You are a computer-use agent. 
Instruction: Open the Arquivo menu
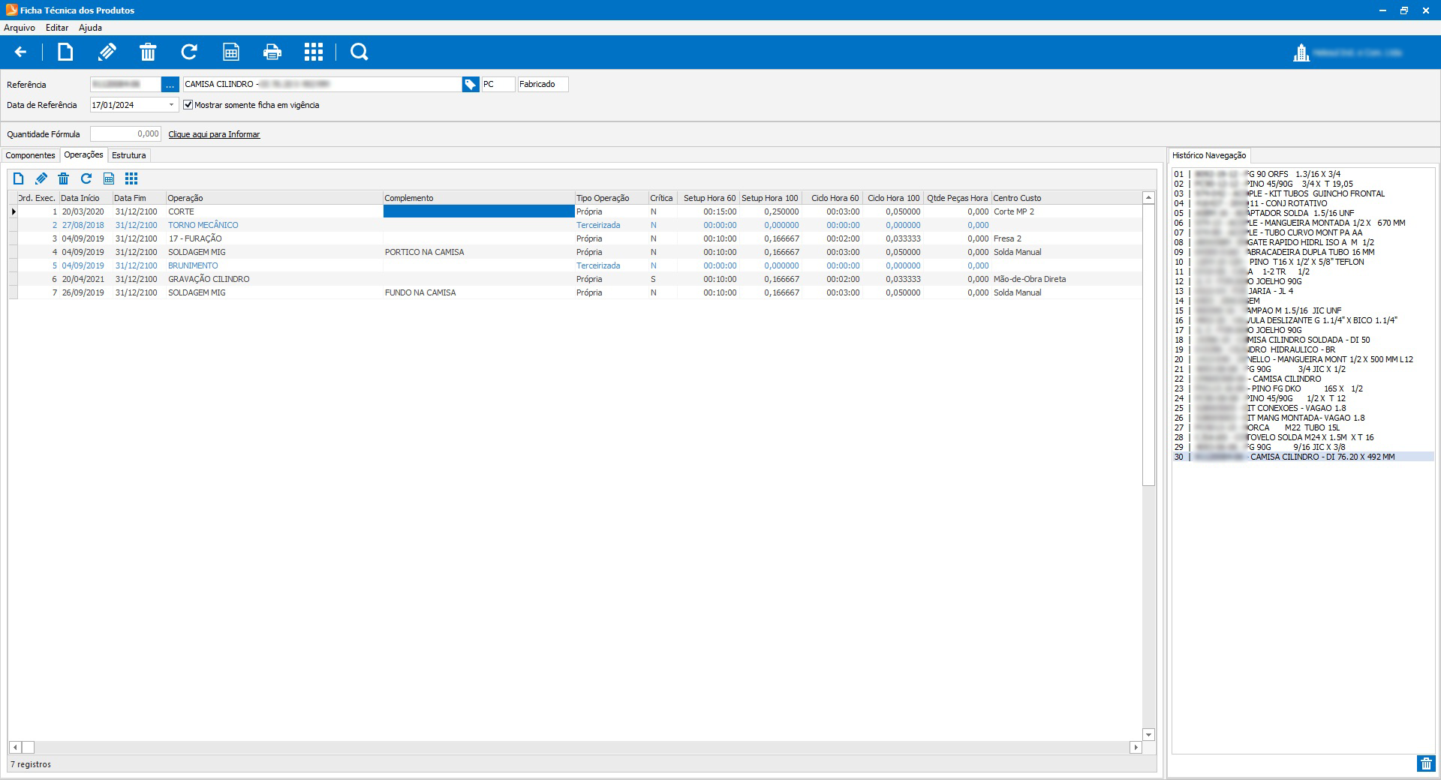pyautogui.click(x=20, y=28)
